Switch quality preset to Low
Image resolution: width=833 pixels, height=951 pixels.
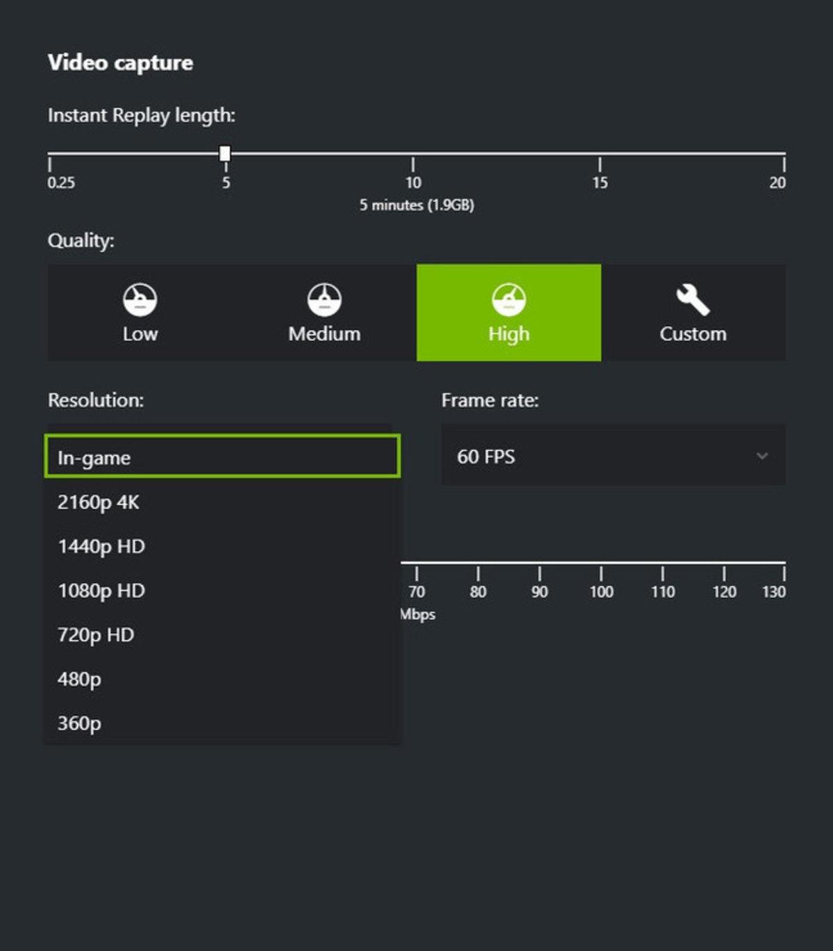pyautogui.click(x=140, y=313)
